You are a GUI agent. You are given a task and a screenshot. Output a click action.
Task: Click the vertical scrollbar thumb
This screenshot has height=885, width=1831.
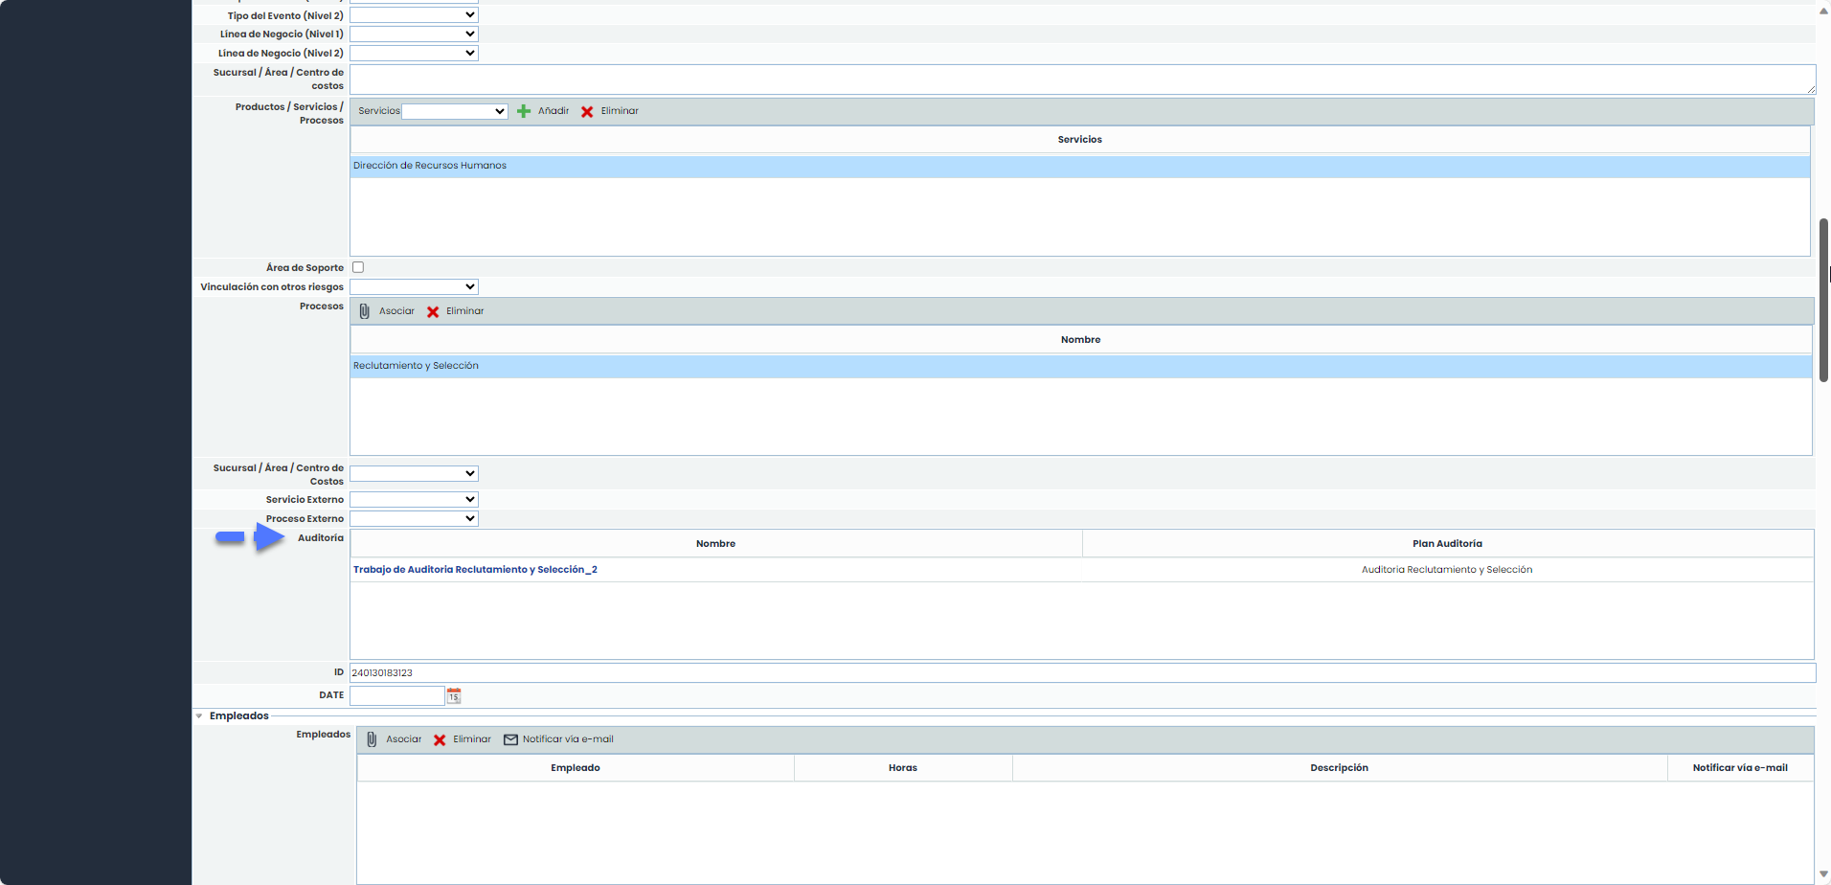(x=1823, y=300)
